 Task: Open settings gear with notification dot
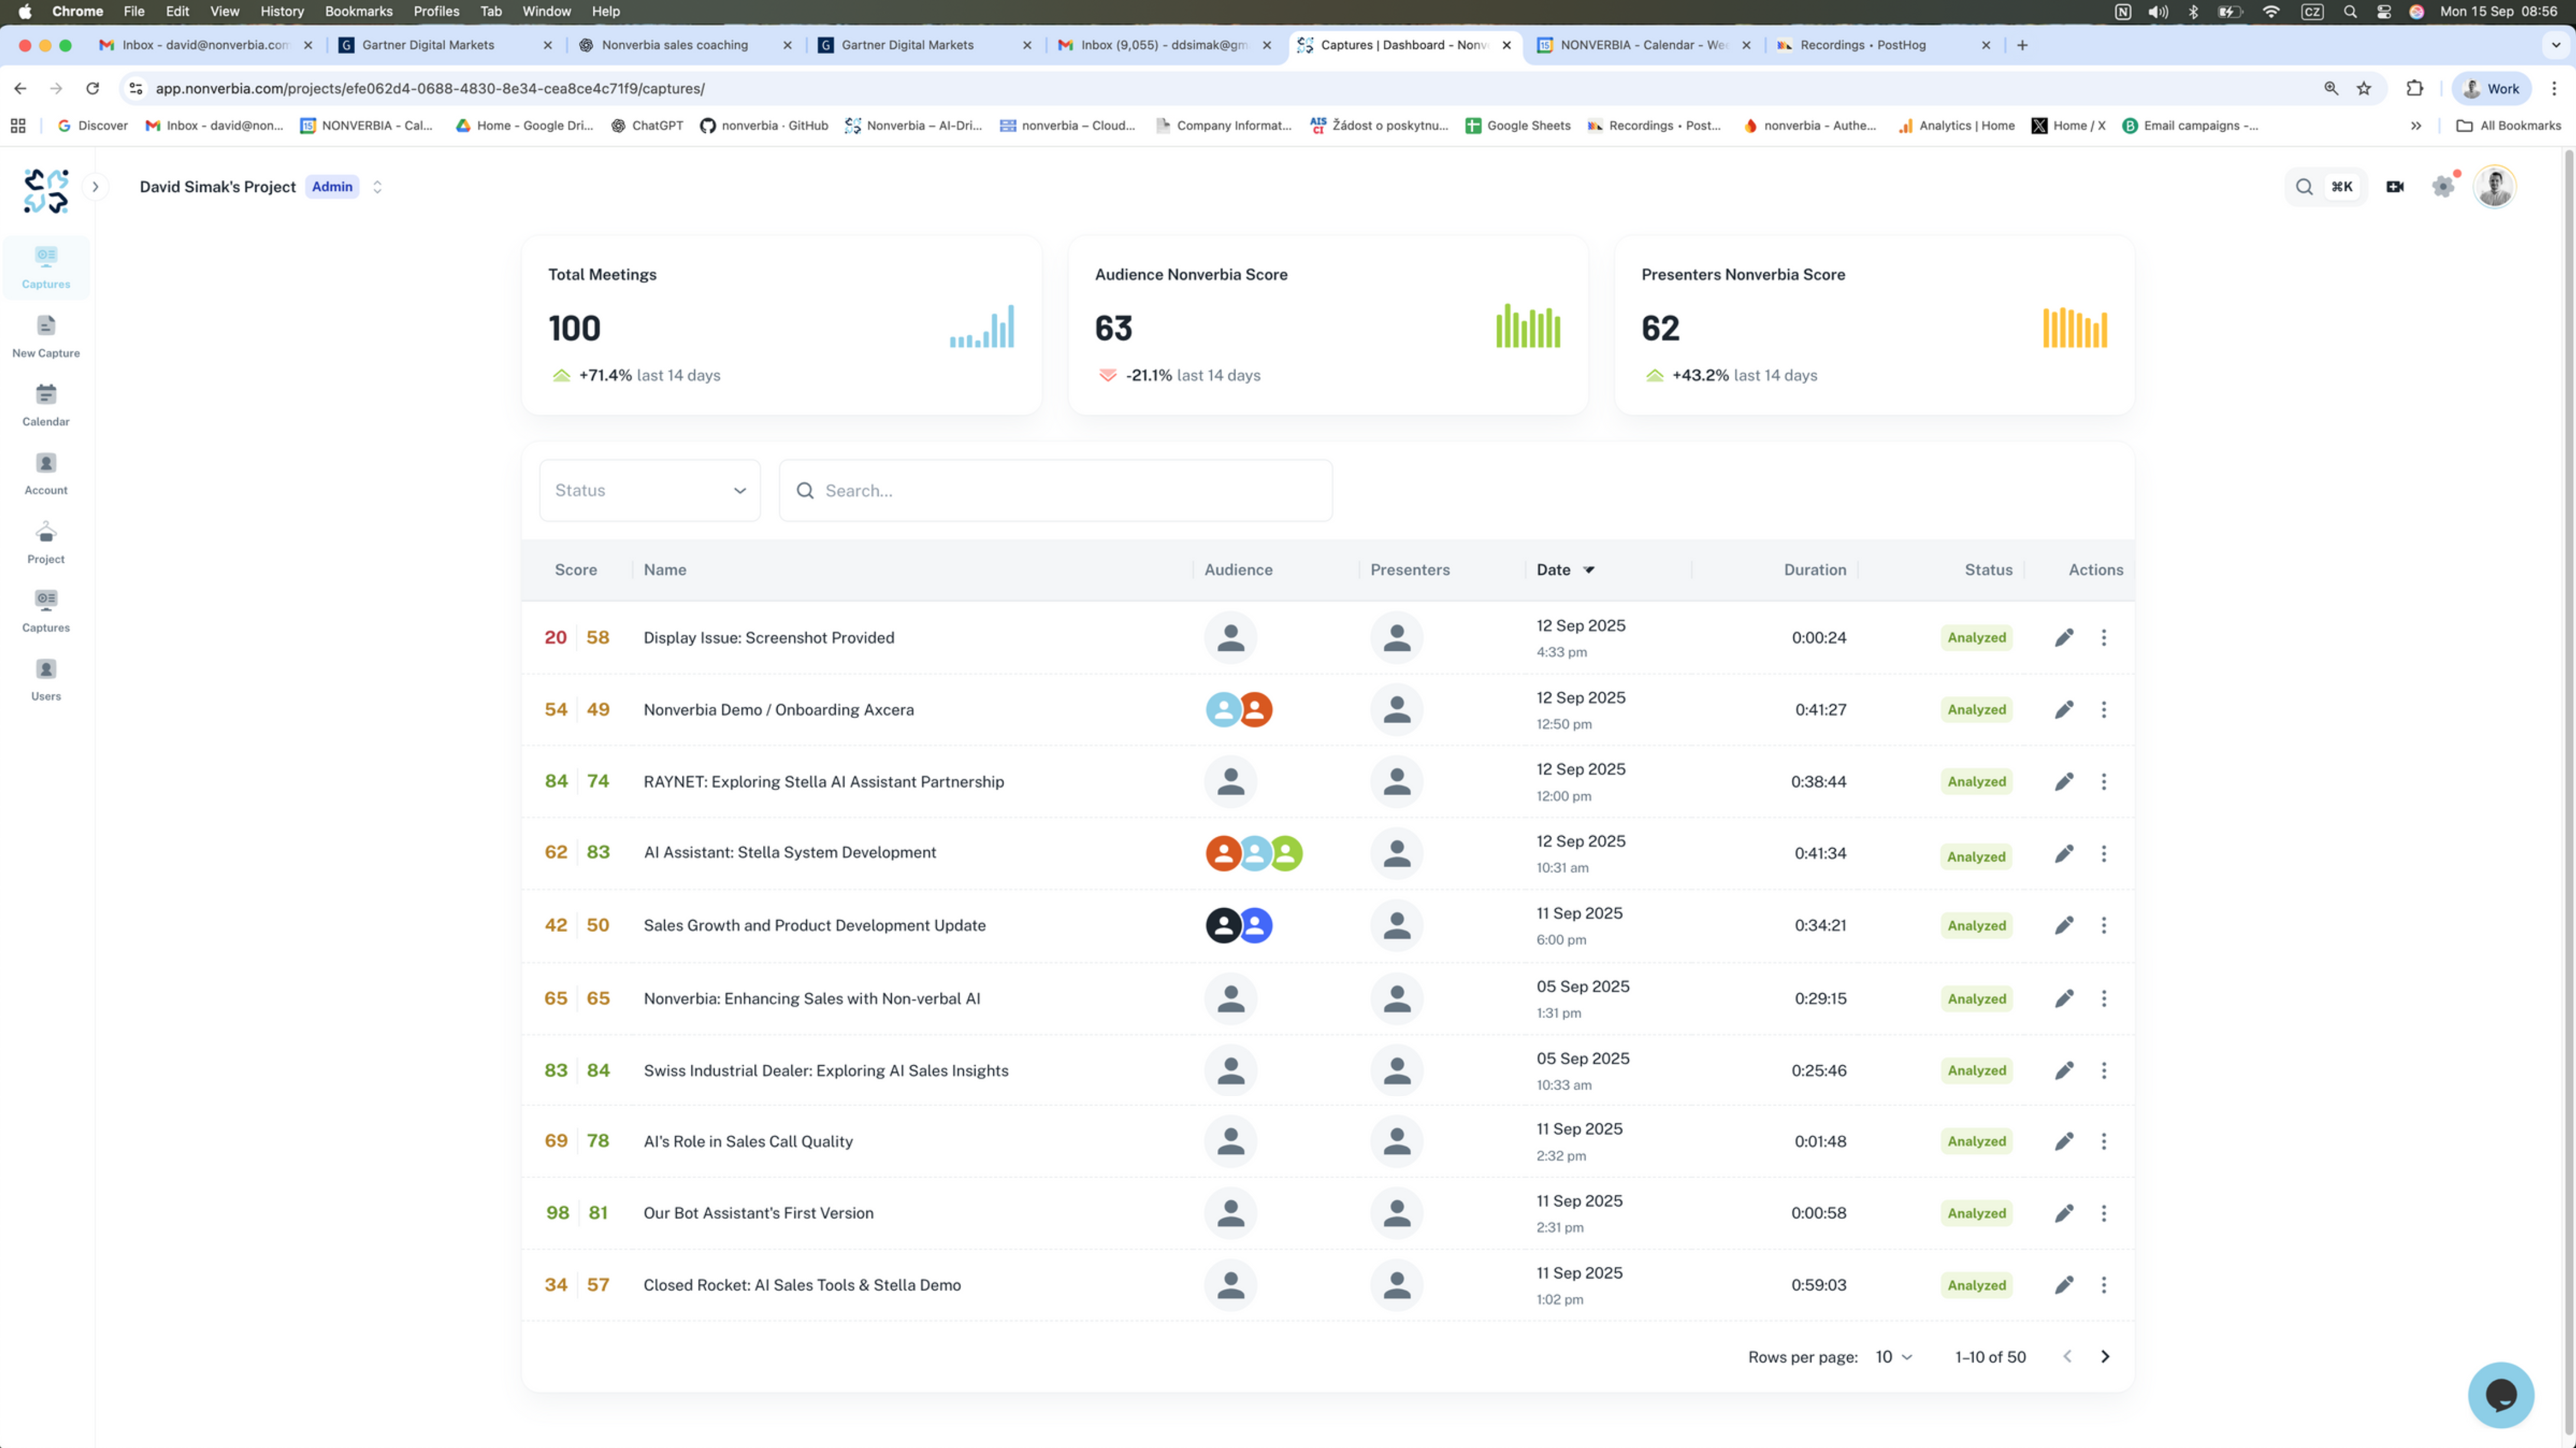coord(2443,186)
